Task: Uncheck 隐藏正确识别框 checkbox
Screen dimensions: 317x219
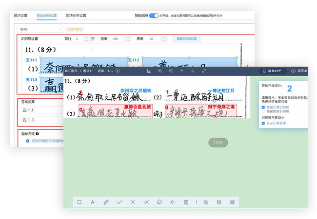Action: tap(264, 107)
